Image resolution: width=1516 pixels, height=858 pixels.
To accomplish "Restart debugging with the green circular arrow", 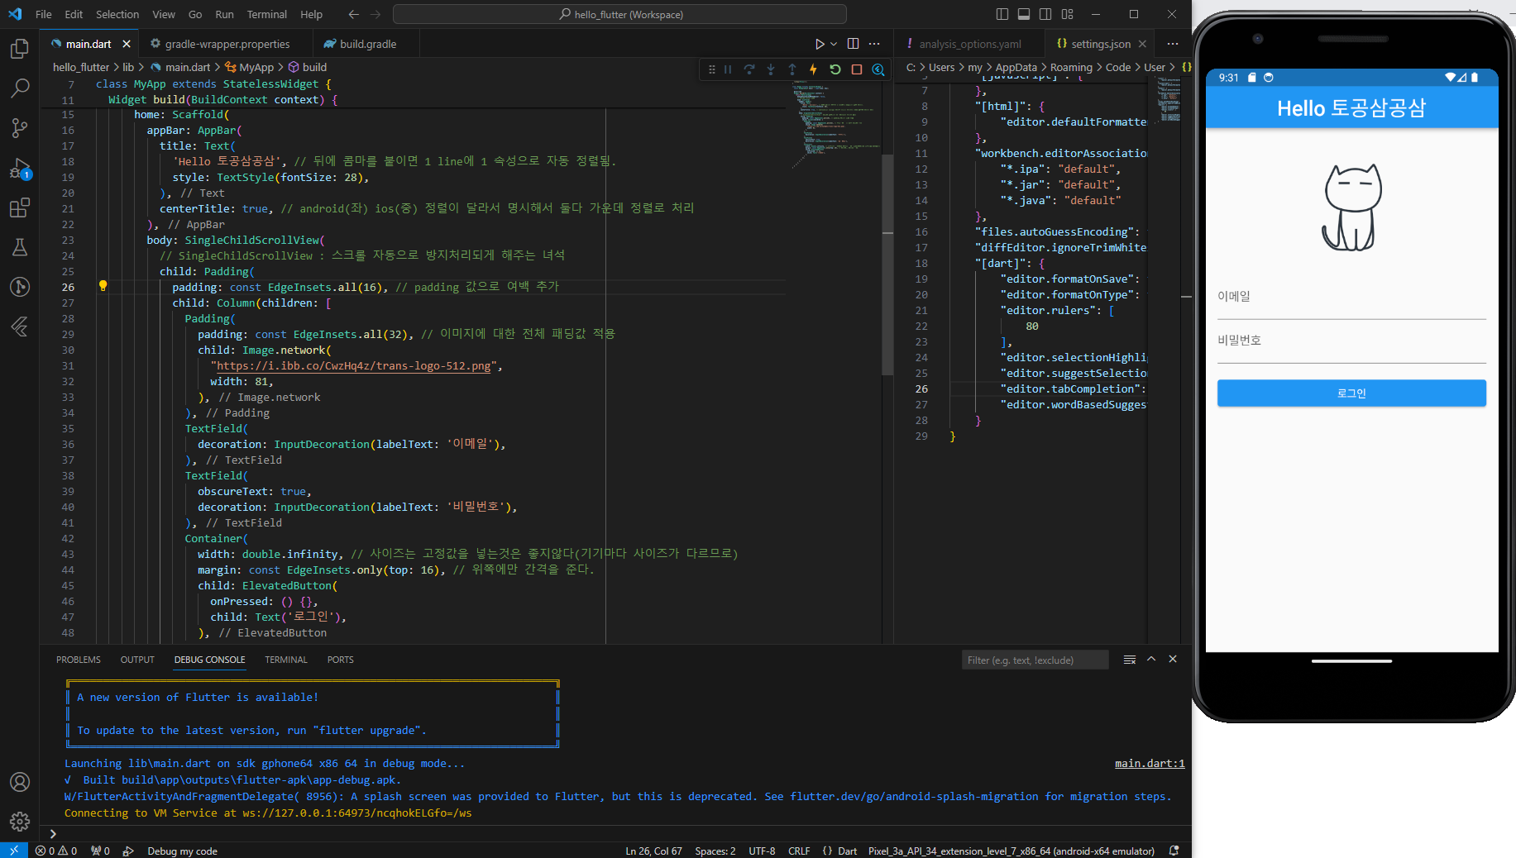I will coord(835,69).
